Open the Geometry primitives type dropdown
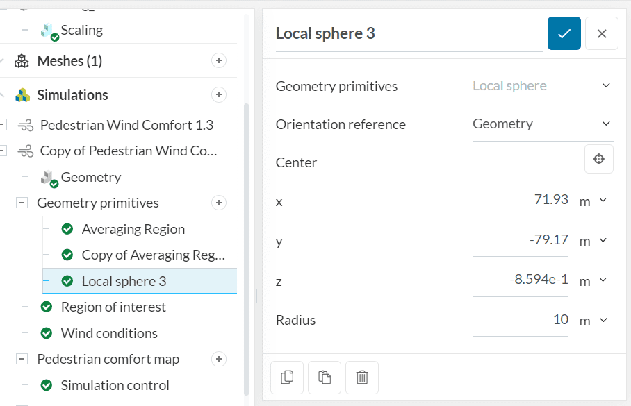 point(542,86)
